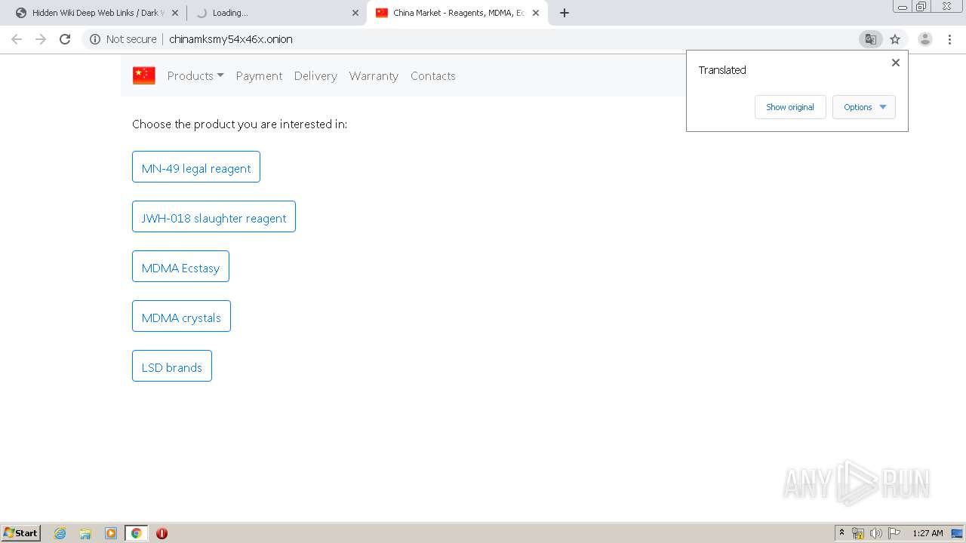Dismiss the Translated popup
Viewport: 966px width, 543px height.
(x=896, y=63)
